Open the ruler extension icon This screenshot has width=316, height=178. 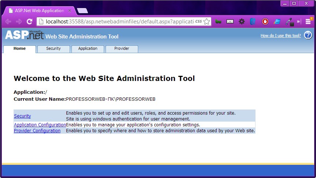230,22
